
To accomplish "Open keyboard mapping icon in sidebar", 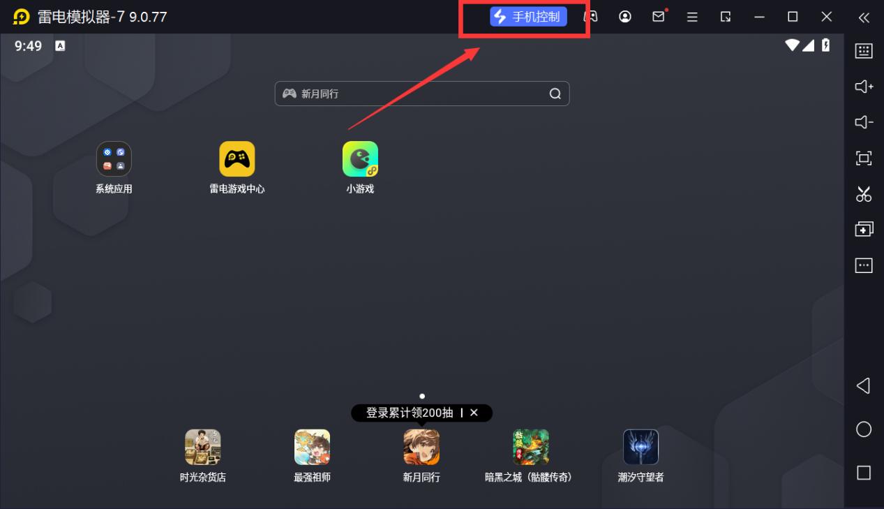I will tap(864, 50).
